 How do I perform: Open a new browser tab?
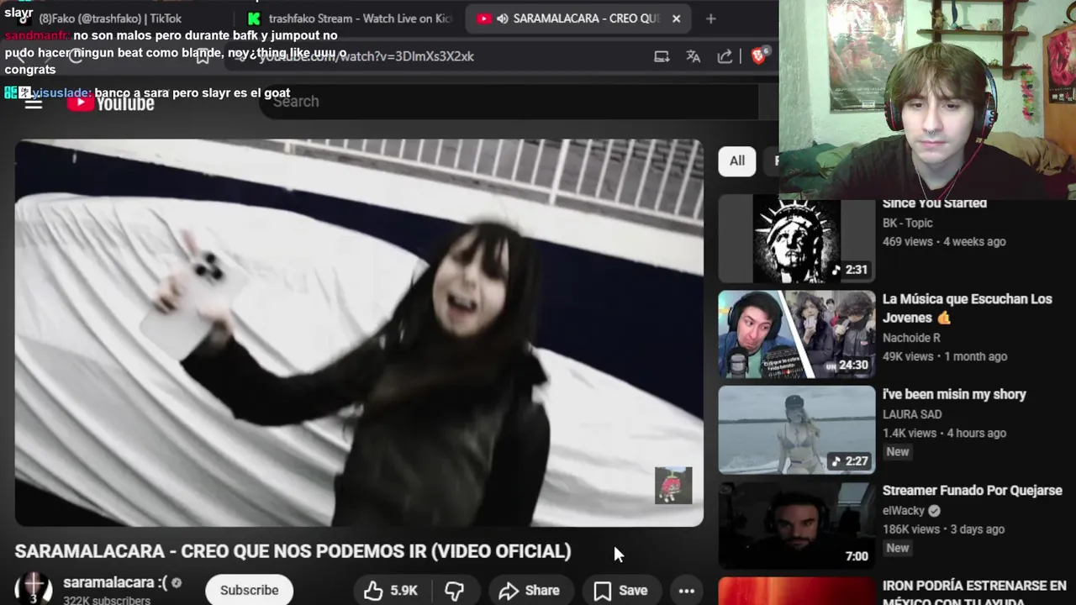click(x=710, y=18)
